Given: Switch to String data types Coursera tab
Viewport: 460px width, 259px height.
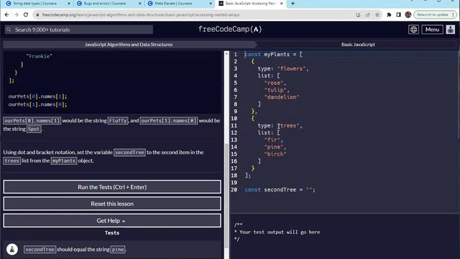Looking at the screenshot, I should click(x=34, y=4).
